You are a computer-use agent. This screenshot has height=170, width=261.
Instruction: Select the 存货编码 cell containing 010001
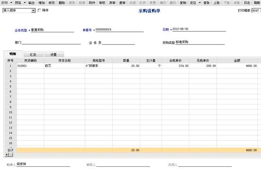[x=31, y=66]
